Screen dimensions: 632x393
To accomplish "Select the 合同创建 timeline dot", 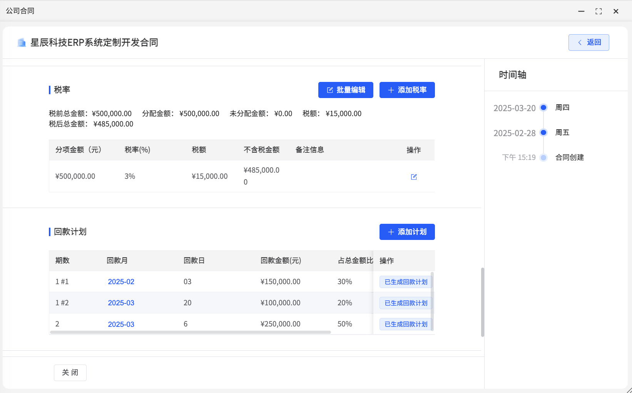I will pyautogui.click(x=543, y=157).
